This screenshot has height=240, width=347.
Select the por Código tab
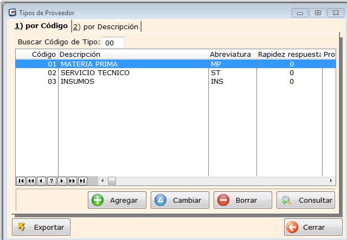tap(41, 26)
